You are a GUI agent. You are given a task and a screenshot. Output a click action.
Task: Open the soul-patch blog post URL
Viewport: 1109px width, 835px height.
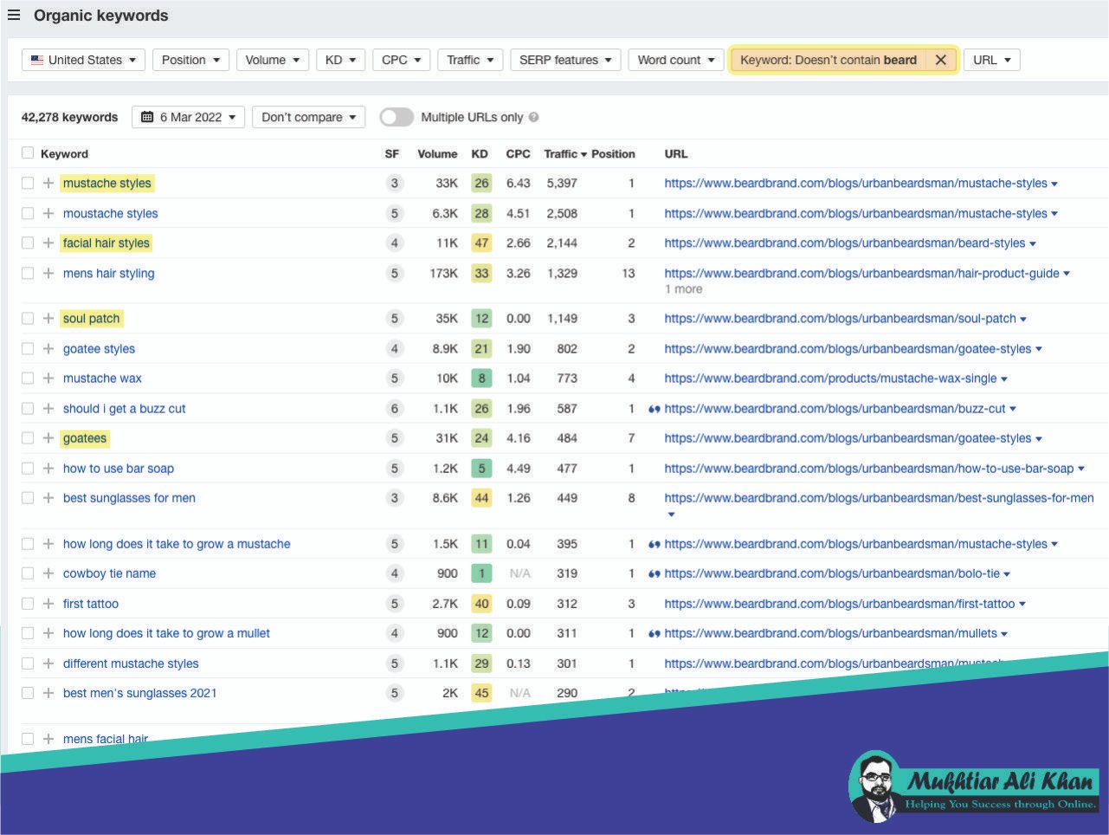pyautogui.click(x=835, y=318)
